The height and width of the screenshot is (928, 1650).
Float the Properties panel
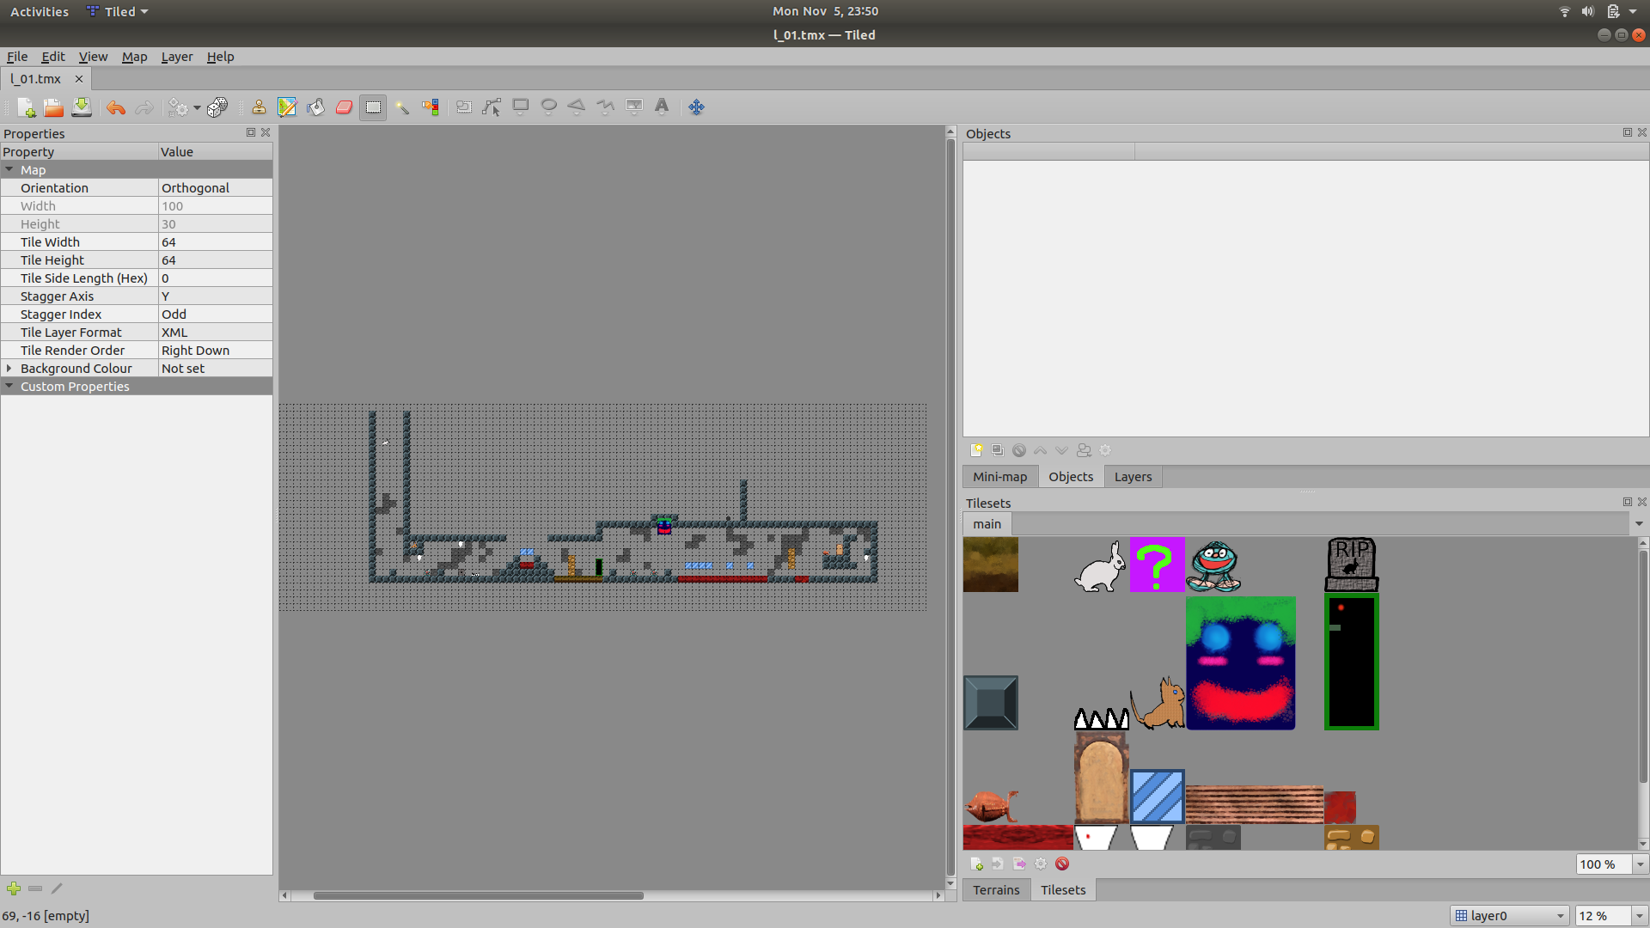[251, 132]
